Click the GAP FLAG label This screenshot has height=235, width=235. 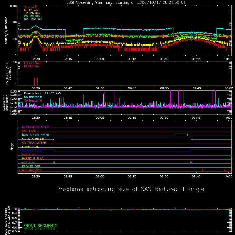click(x=29, y=131)
